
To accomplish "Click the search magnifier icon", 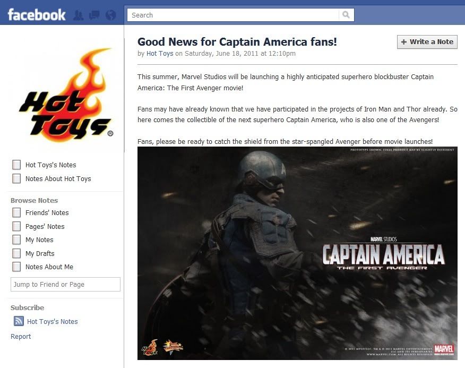I will pyautogui.click(x=346, y=15).
